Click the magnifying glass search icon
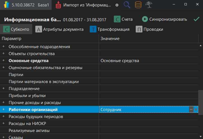 point(127,5)
